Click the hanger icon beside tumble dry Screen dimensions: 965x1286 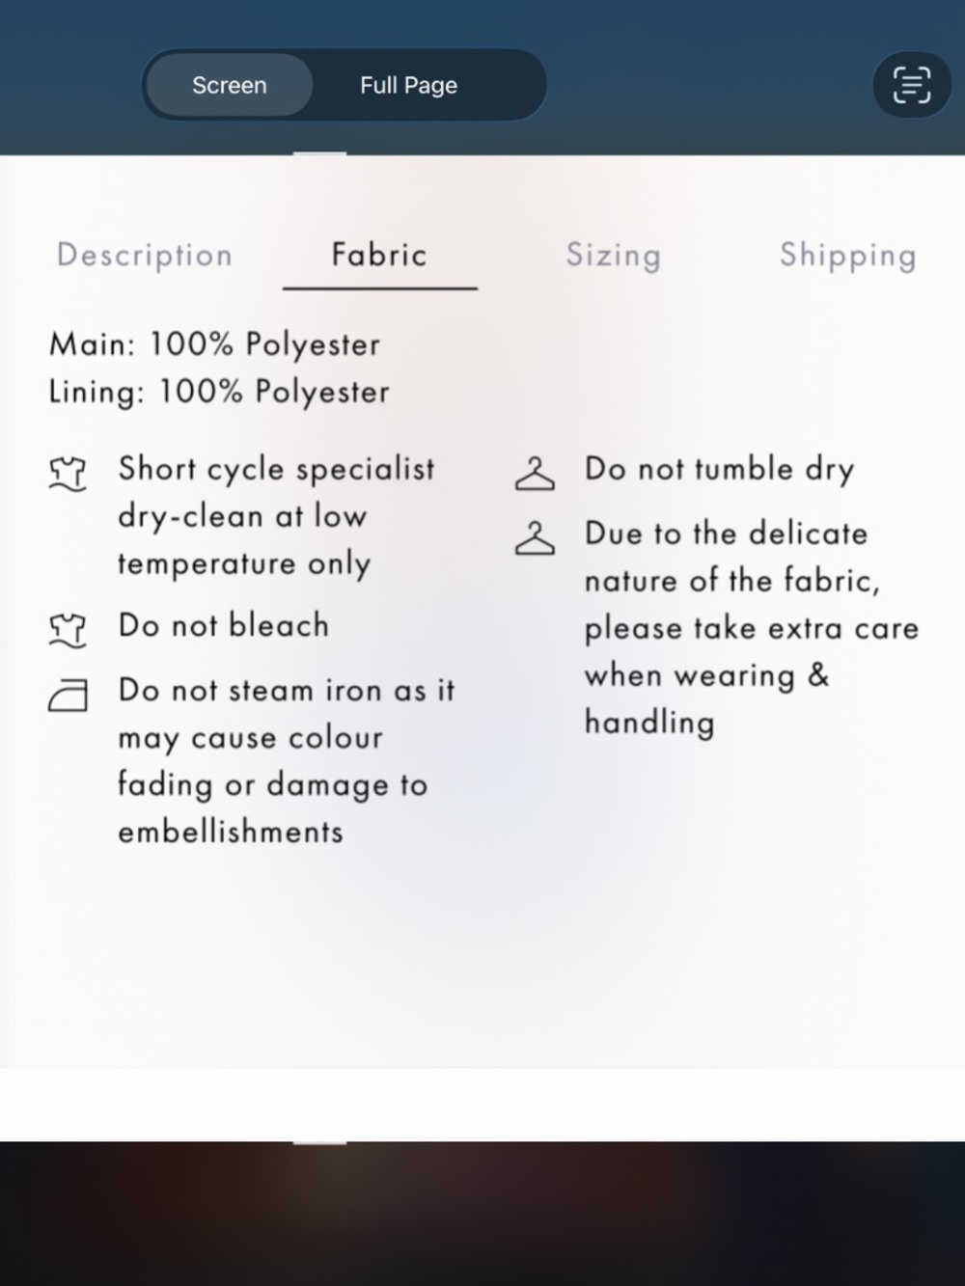535,475
